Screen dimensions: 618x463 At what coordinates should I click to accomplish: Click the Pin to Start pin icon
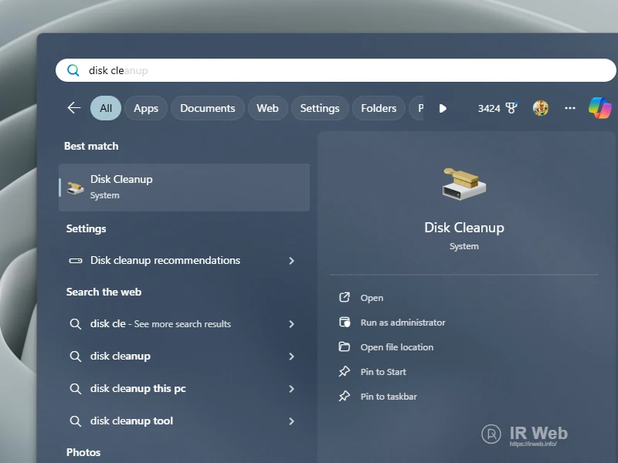(345, 372)
